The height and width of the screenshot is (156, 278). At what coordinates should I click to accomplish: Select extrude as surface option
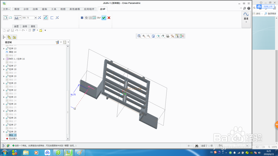click(11, 18)
